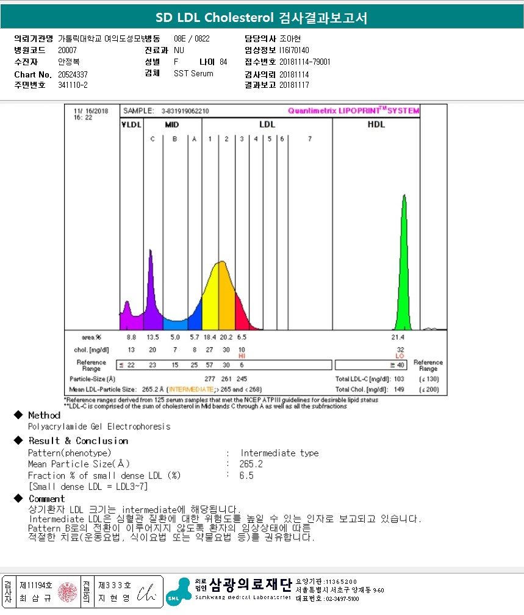The height and width of the screenshot is (615, 524).
Task: Select the particle size value 277
Action: tap(210, 379)
